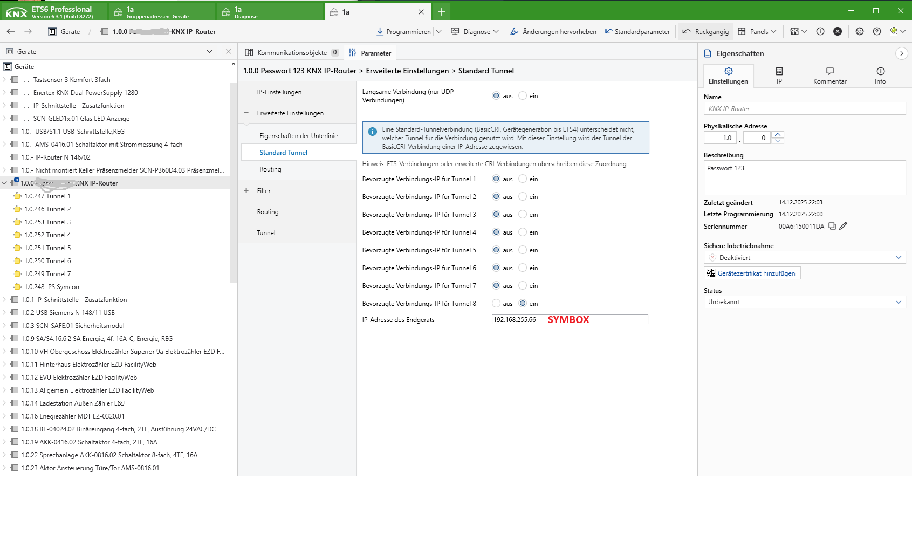912x535 pixels.
Task: Set Tunnel 1 preferred IP to ein
Action: [x=523, y=179]
